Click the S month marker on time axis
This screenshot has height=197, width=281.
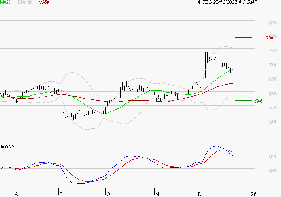(x=61, y=194)
